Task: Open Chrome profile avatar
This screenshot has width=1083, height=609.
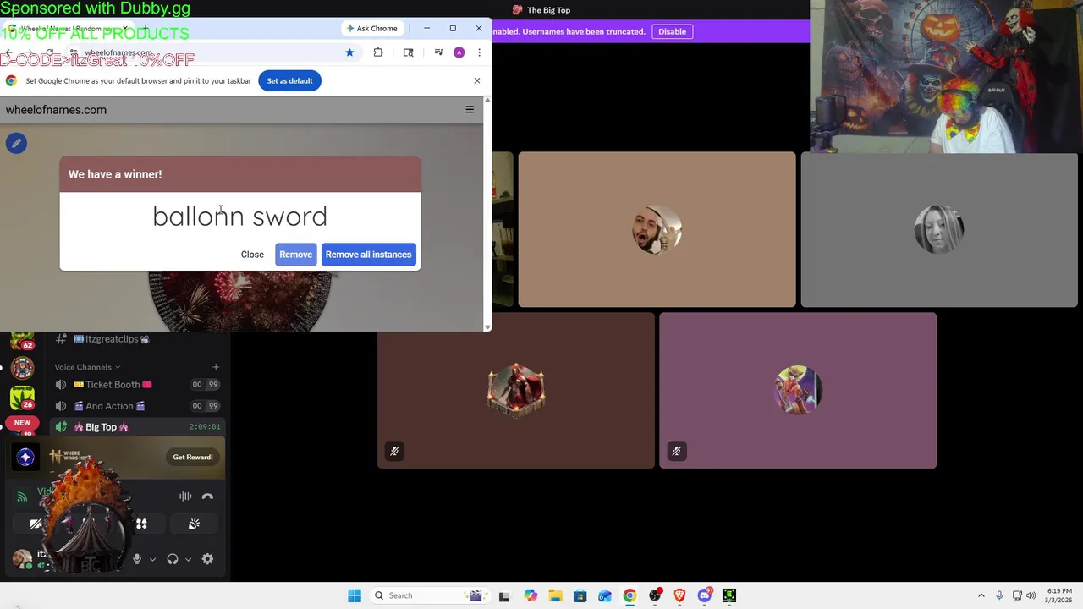Action: pos(459,52)
